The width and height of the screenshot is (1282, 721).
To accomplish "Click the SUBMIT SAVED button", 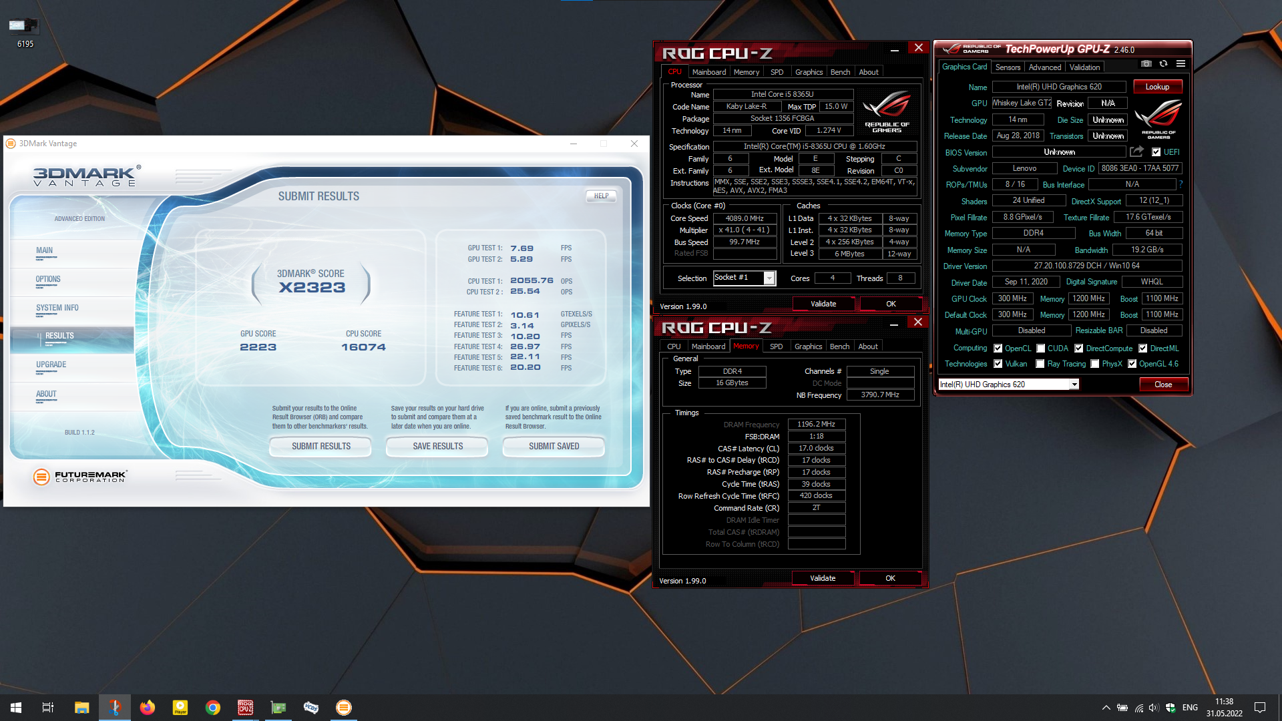I will coord(554,447).
